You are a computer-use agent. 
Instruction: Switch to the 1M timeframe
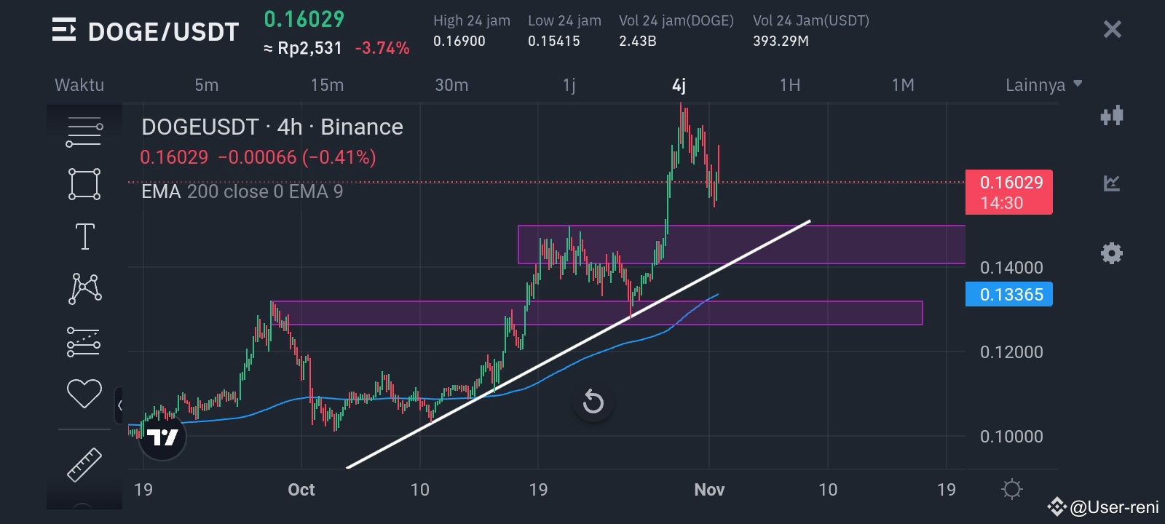coord(903,85)
